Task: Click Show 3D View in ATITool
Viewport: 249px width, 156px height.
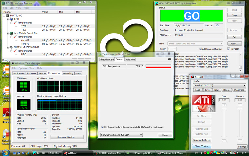Action: [202, 146]
